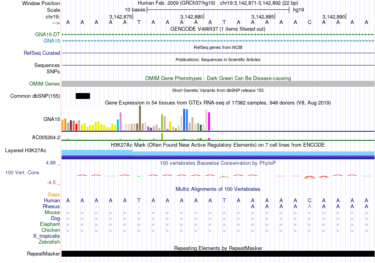Viewport: 375px width, 263px height.
Task: Click the GNA15-DT track label
Action: [47, 34]
